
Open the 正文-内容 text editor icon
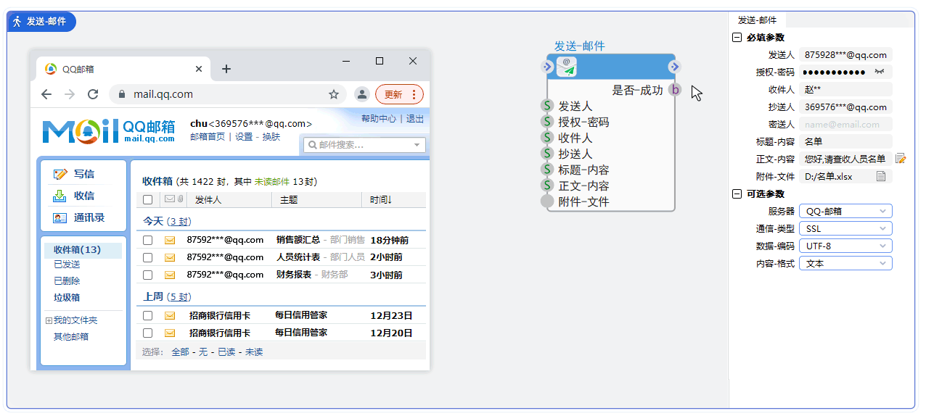click(x=901, y=159)
